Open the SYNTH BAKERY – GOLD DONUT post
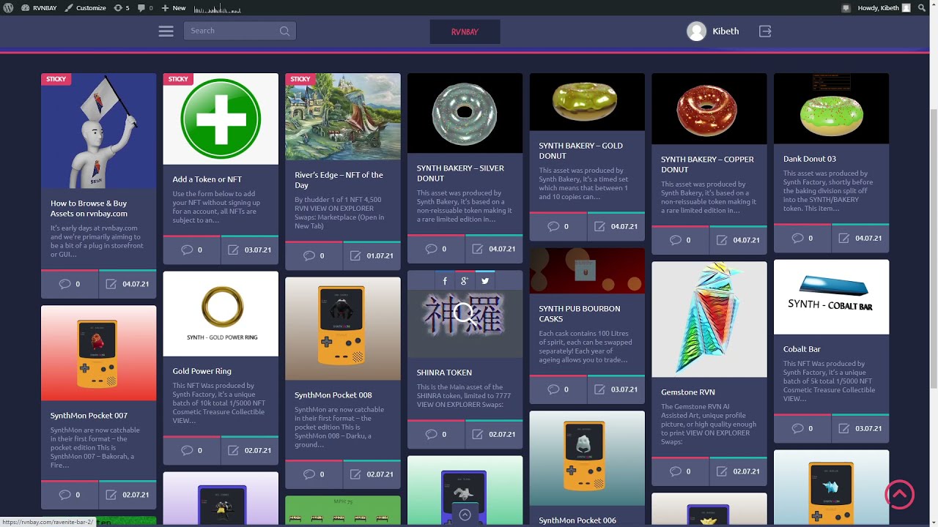 tap(581, 151)
